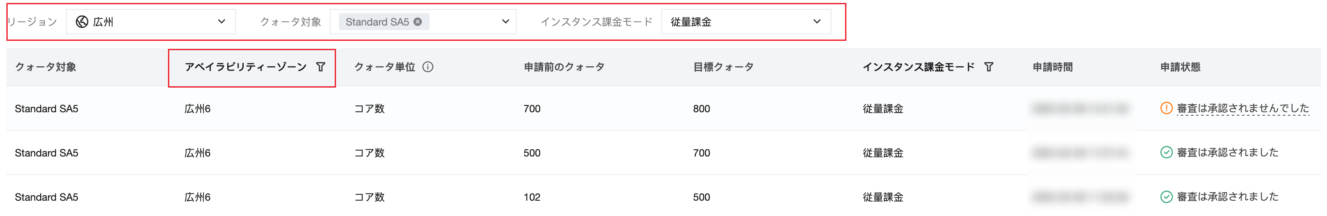The height and width of the screenshot is (216, 1327).
Task: Click the 広州6 cell in third row
Action: click(197, 197)
